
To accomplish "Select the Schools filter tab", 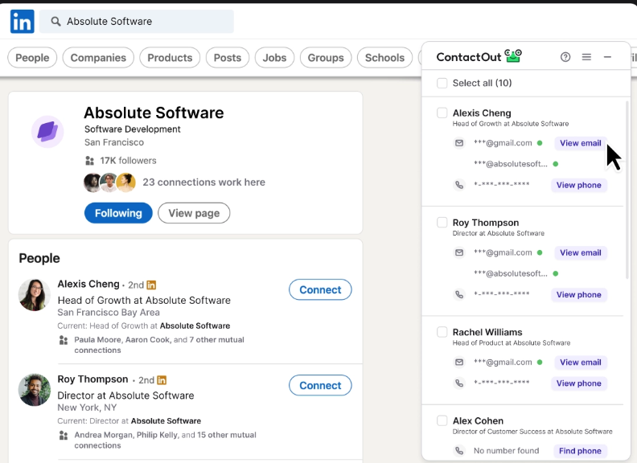I will pyautogui.click(x=384, y=58).
